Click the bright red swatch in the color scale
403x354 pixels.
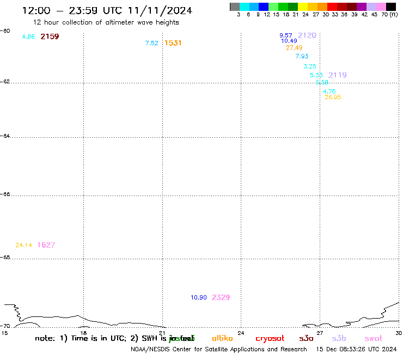click(x=332, y=7)
